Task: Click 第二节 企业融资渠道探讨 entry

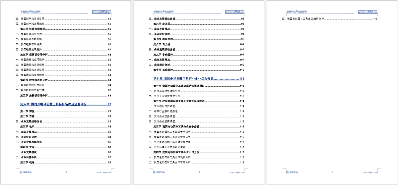Action: pos(199,101)
